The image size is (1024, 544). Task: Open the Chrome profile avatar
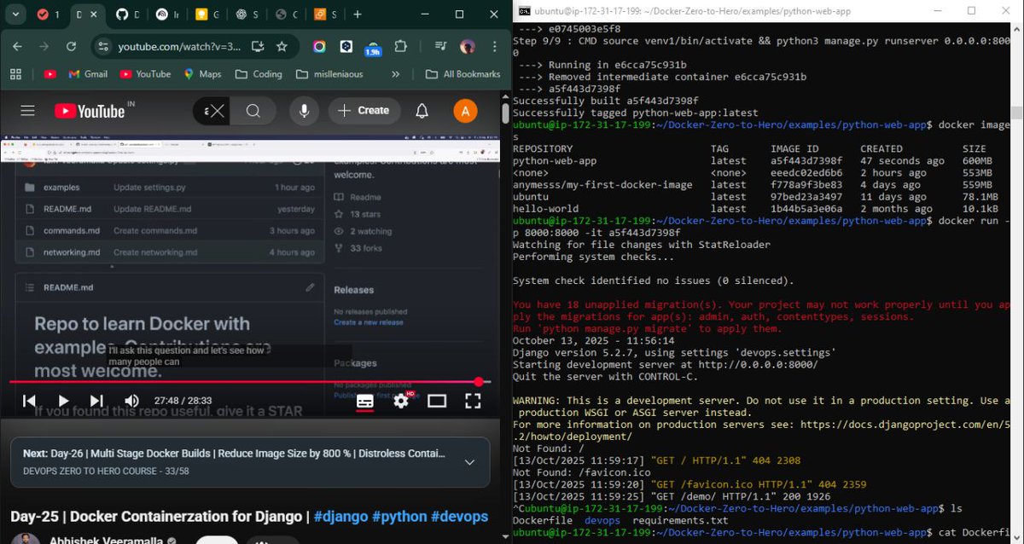[467, 46]
